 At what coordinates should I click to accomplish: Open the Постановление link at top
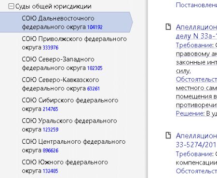click(196, 5)
